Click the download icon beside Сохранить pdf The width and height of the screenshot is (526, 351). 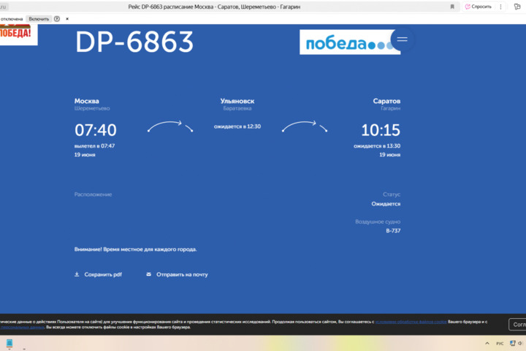(77, 274)
